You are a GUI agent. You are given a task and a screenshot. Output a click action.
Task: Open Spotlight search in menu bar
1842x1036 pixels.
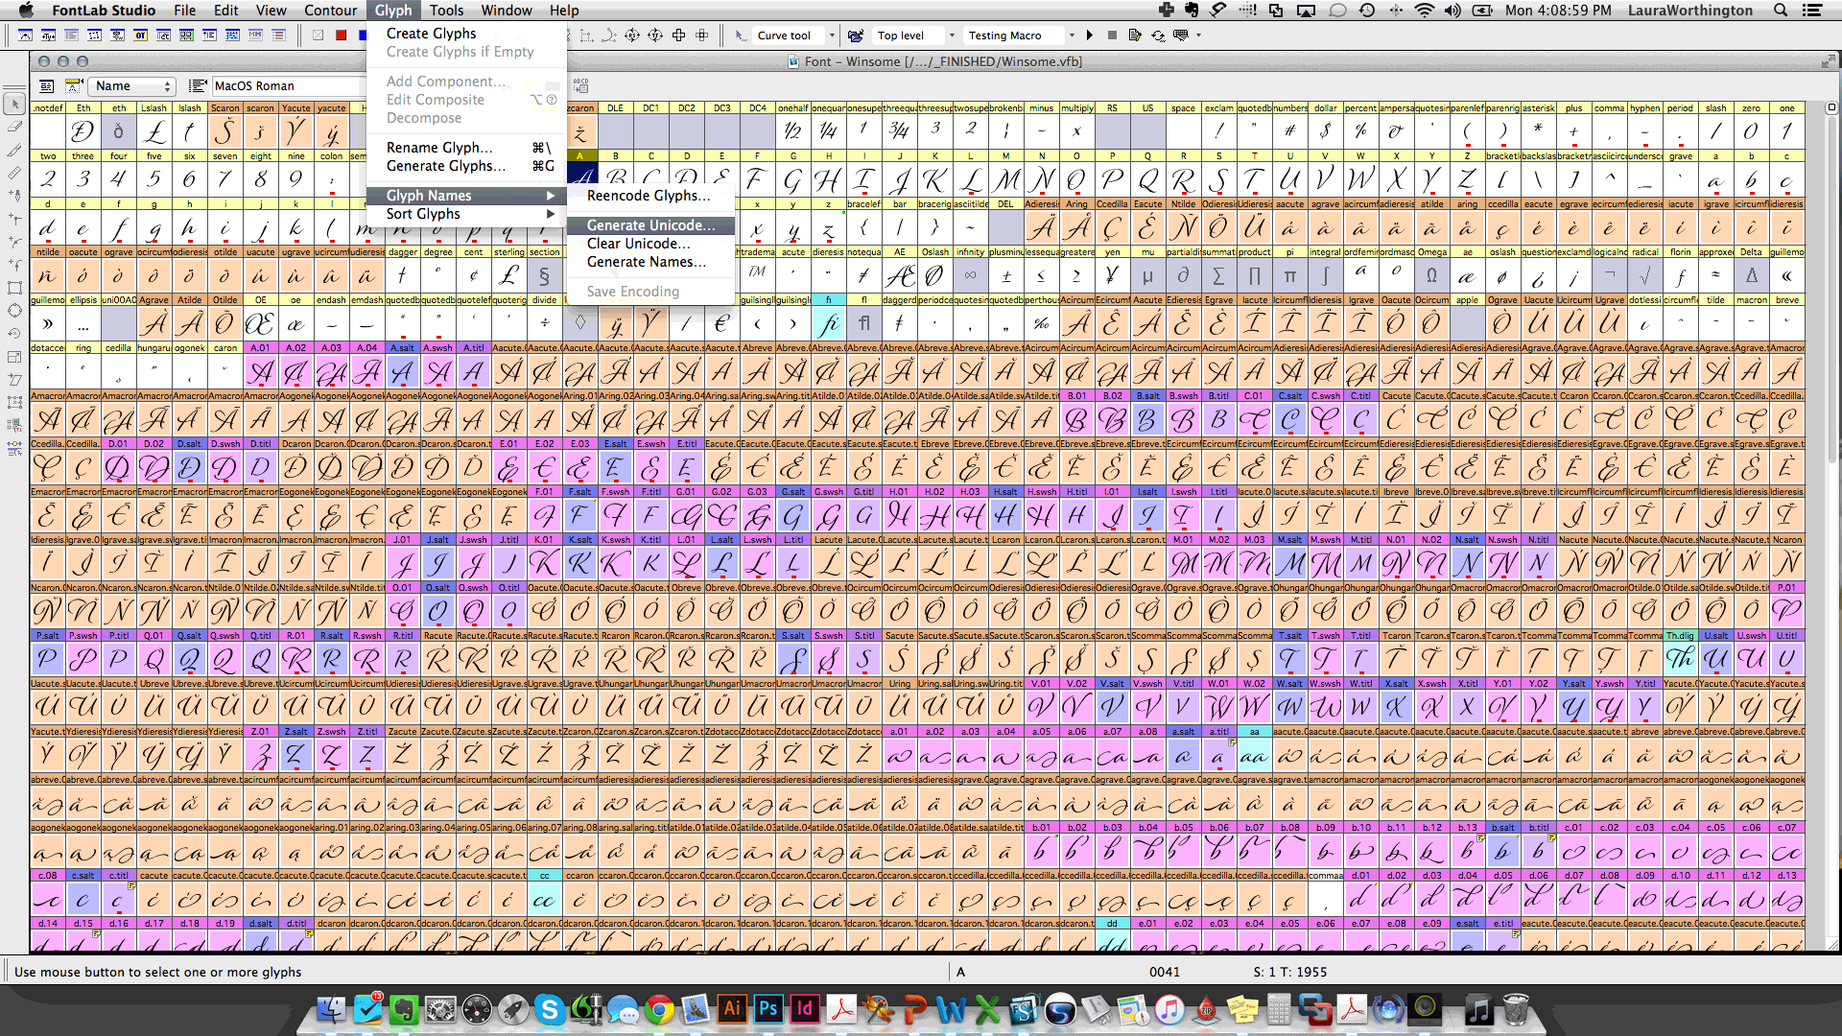(x=1781, y=11)
